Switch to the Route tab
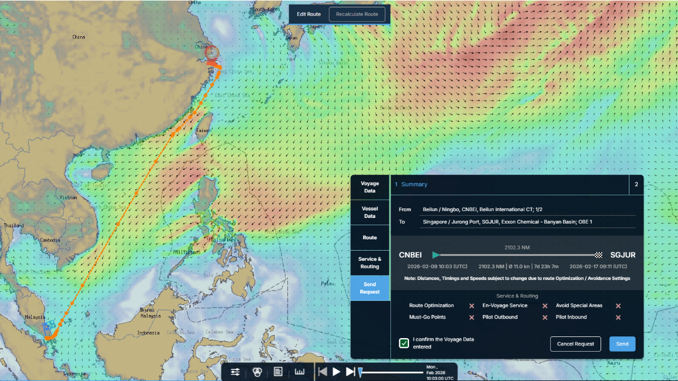The image size is (678, 381). pyautogui.click(x=370, y=238)
